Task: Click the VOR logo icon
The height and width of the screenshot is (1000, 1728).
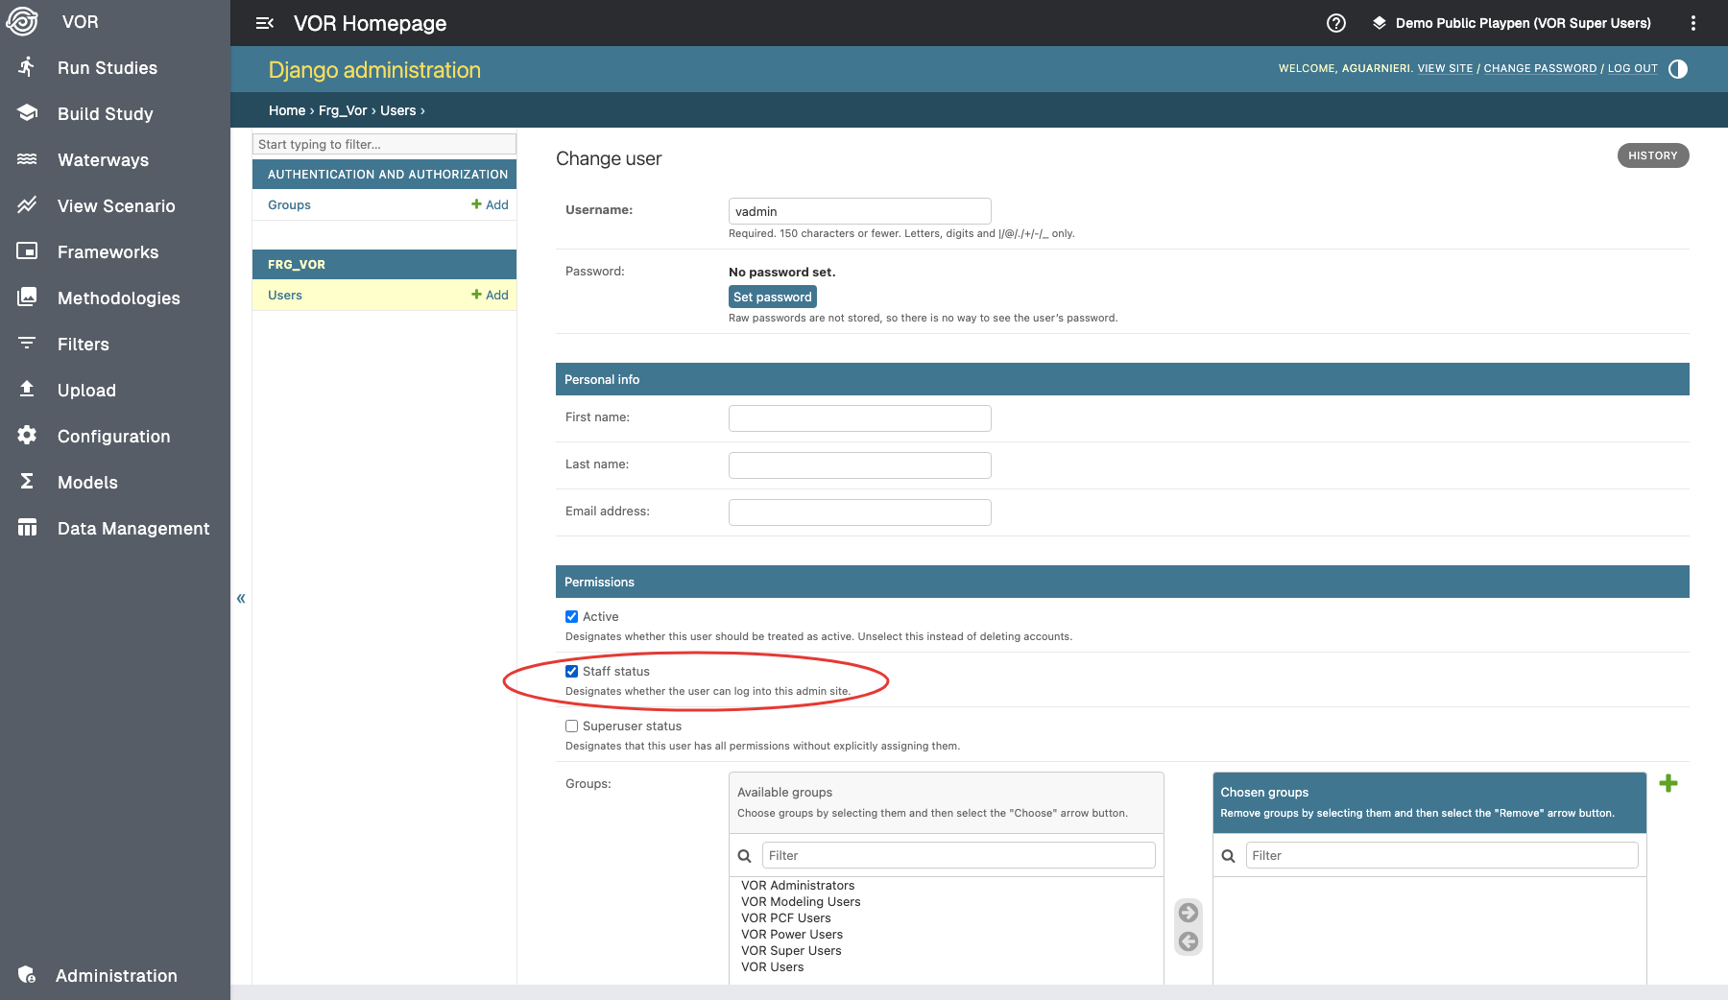Action: coord(22,21)
